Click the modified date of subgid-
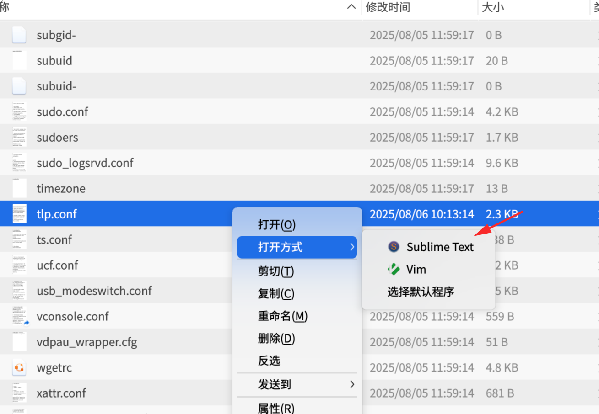 click(x=421, y=35)
